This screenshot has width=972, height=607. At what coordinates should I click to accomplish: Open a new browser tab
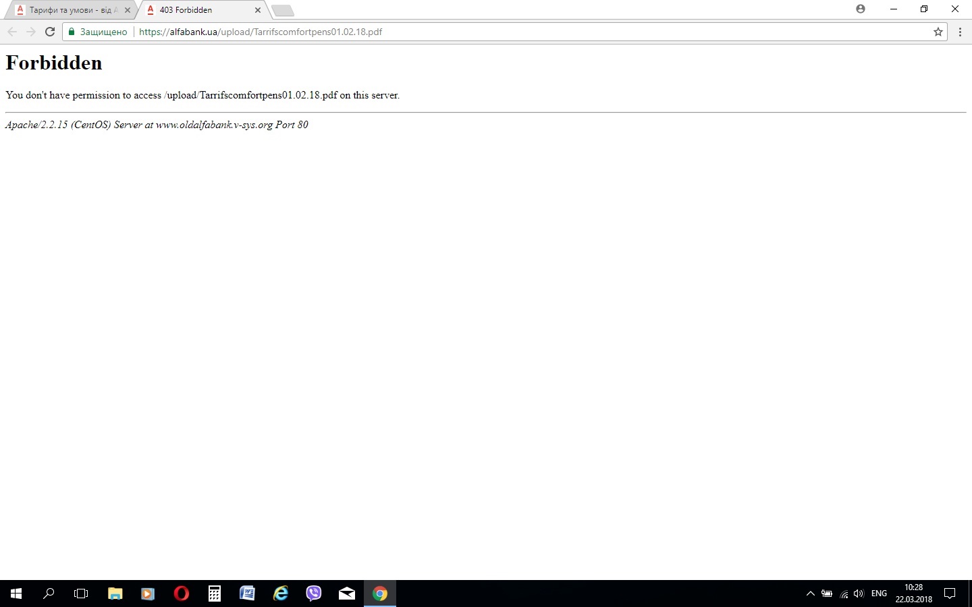pyautogui.click(x=282, y=10)
